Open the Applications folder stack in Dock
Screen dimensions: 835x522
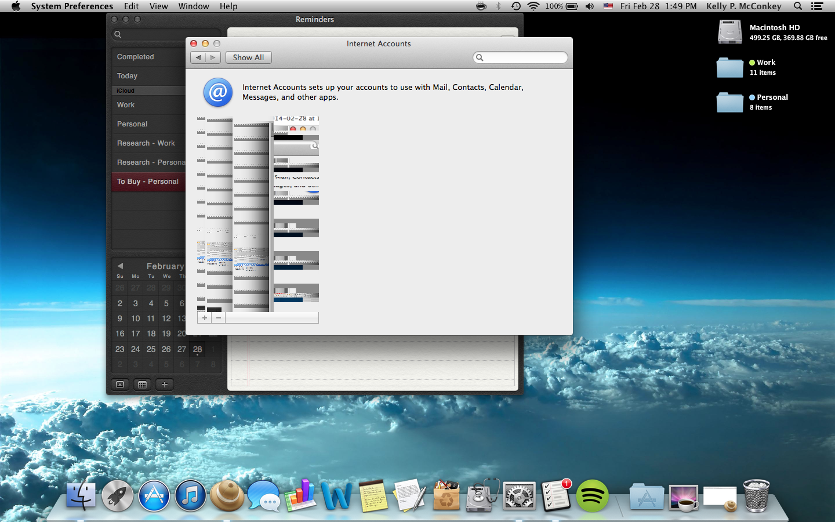647,496
